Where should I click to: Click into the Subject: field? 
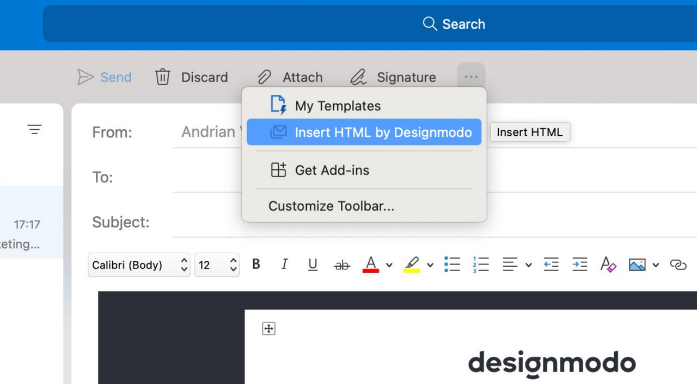point(435,222)
